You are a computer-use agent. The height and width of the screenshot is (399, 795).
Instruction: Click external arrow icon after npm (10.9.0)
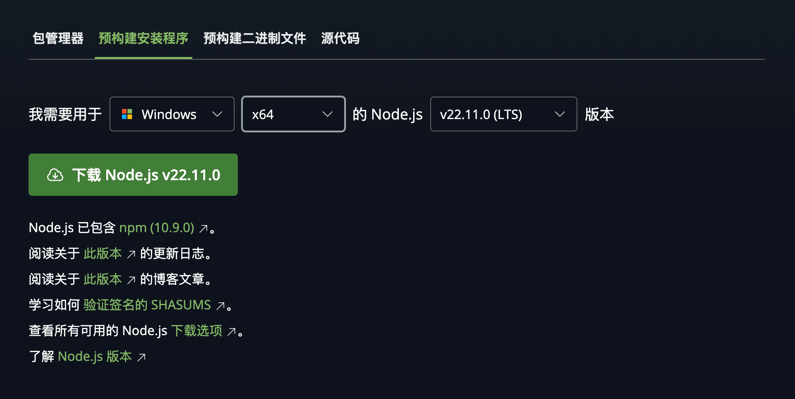(x=203, y=228)
